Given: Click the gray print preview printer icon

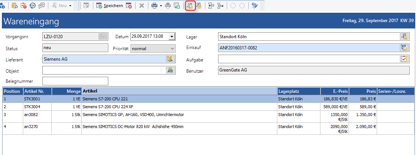Looking at the screenshot, I should (x=168, y=6).
